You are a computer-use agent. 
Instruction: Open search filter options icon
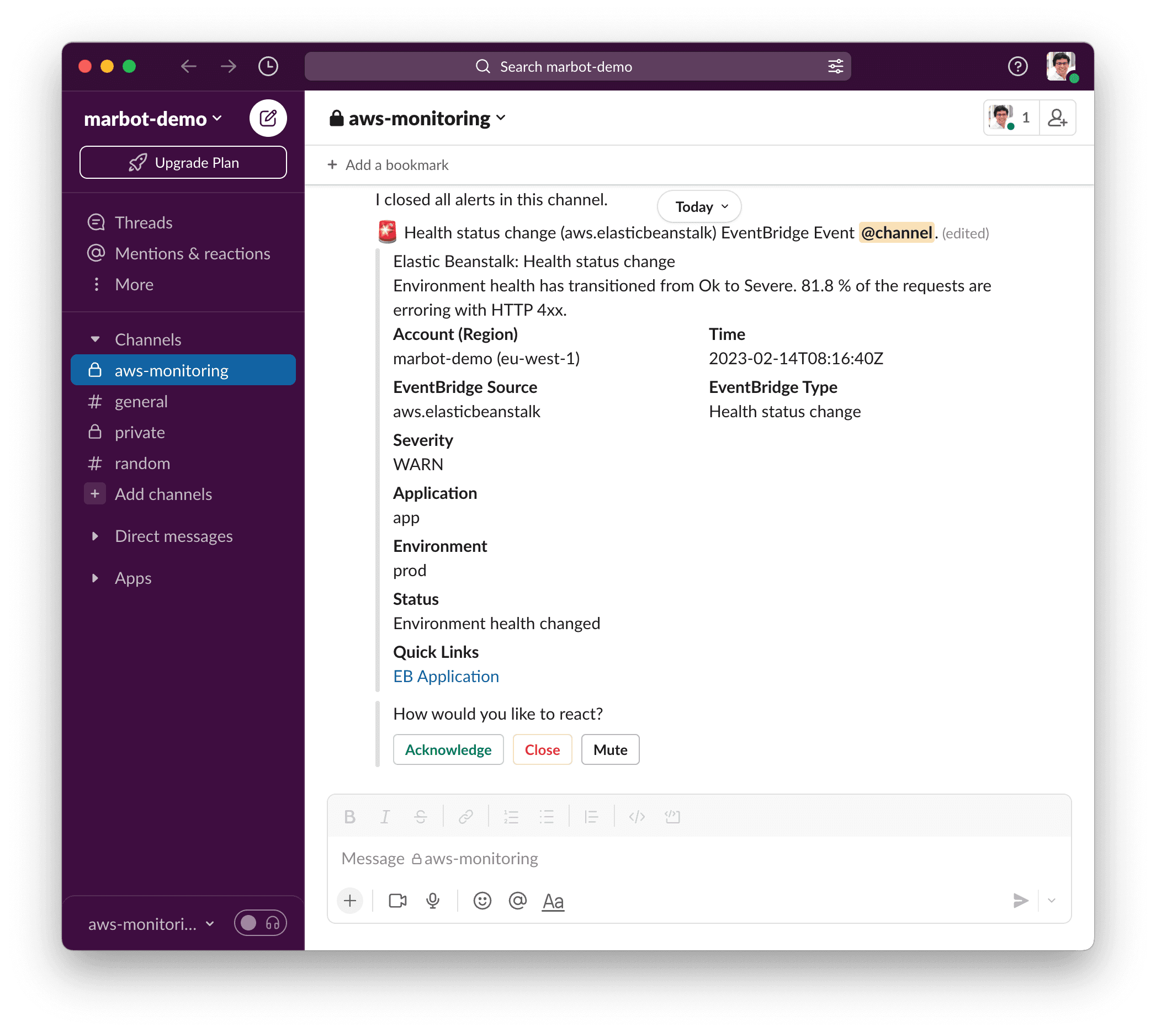[836, 66]
